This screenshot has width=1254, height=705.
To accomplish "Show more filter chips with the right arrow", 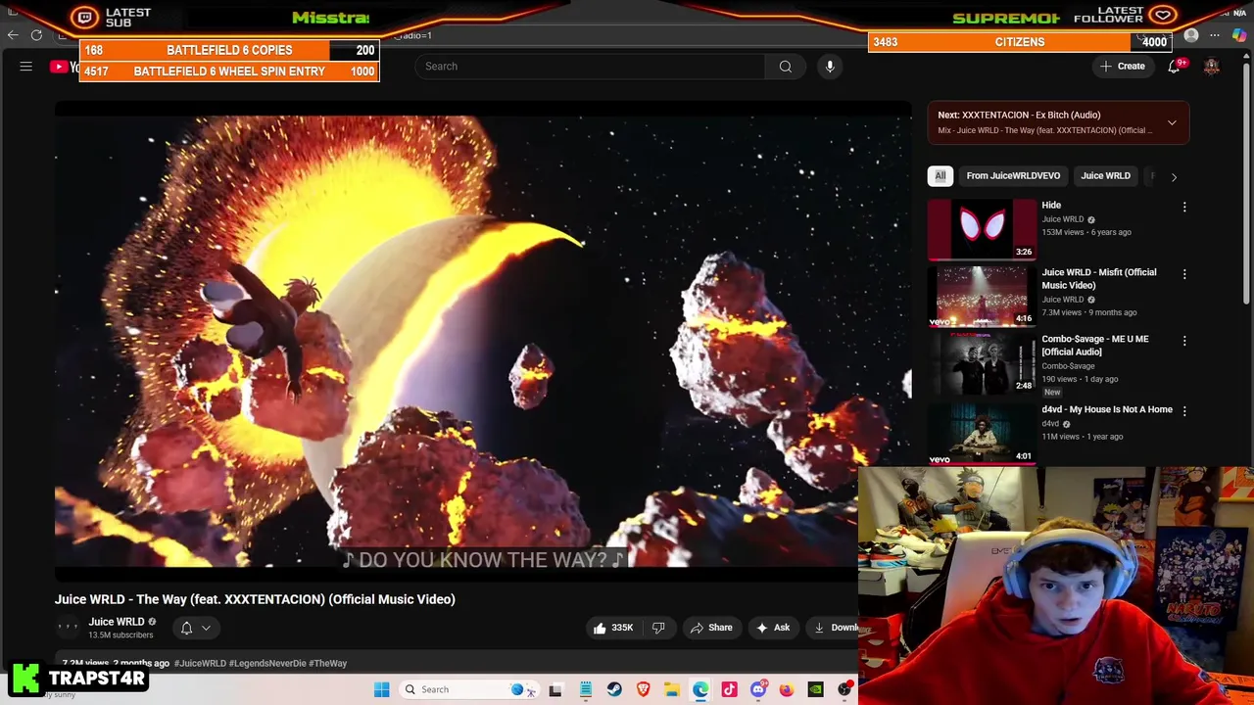I will click(x=1174, y=176).
